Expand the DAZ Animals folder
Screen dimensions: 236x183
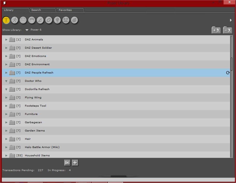tap(6, 40)
